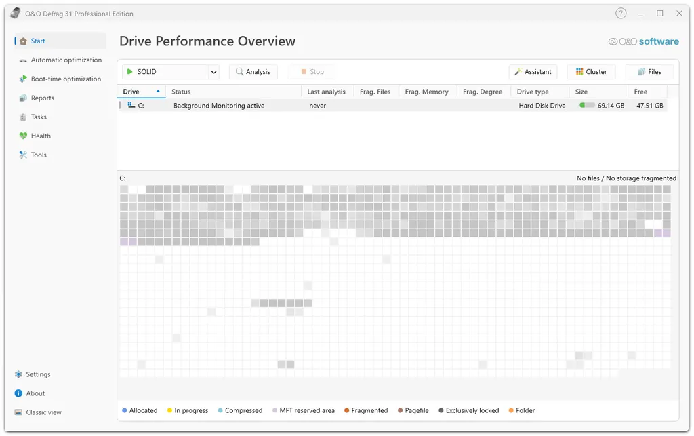694x436 pixels.
Task: Sort by Frag. Degree column header
Action: [x=483, y=92]
